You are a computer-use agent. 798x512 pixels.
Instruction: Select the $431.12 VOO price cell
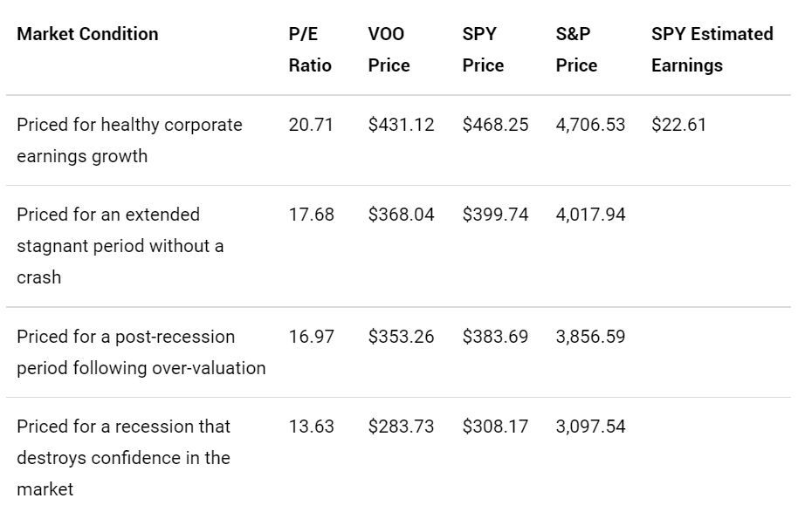coord(401,125)
